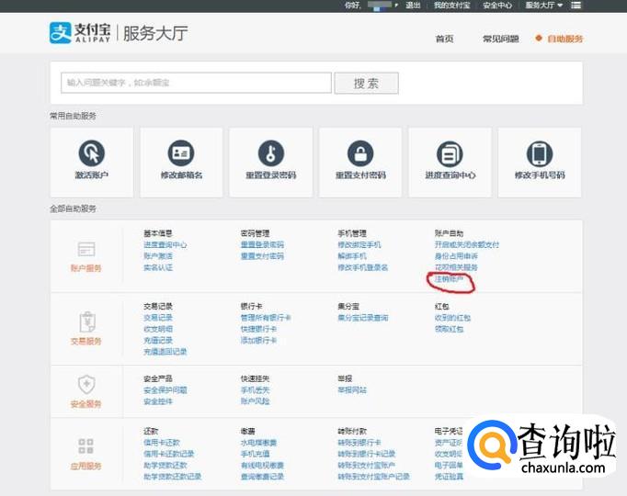Select the 应用服务 grid icon
This screenshot has width=627, height=496.
86,446
